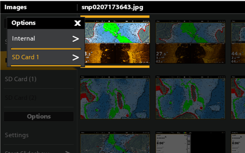This screenshot has height=153, width=245.
Task: Click the Options popup title
Action: coord(23,23)
